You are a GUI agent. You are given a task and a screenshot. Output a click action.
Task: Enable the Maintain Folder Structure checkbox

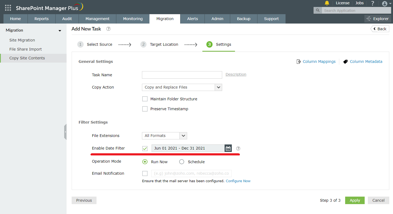[x=145, y=99]
